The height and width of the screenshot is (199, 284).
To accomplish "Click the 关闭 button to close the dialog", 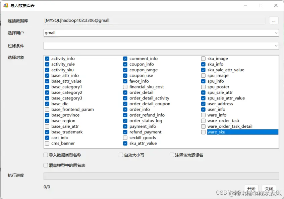I will click(269, 189).
